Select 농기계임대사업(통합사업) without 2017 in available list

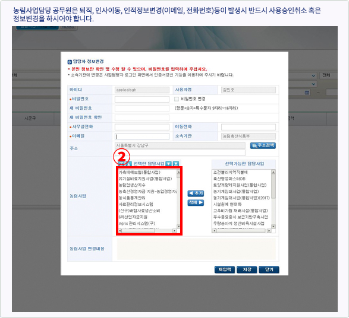pos(236,192)
